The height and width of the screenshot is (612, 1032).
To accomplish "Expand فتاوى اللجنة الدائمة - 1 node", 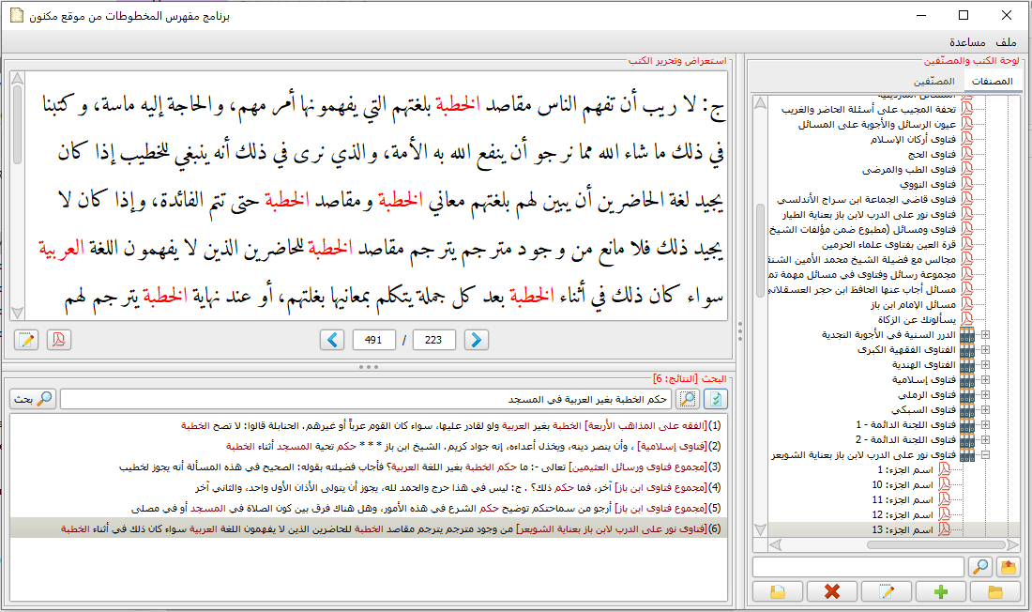I will point(985,425).
